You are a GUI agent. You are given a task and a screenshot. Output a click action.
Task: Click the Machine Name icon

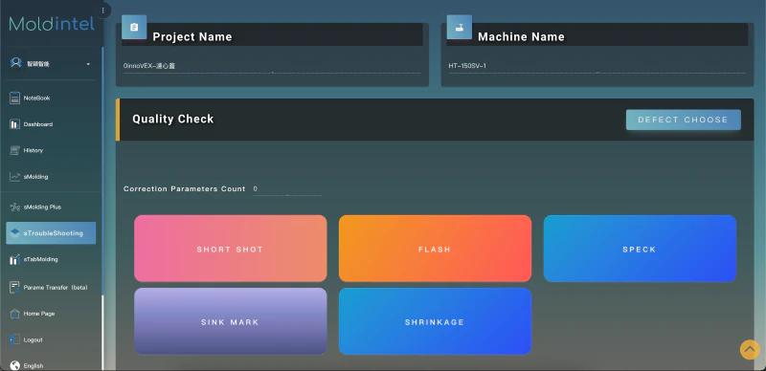[460, 28]
